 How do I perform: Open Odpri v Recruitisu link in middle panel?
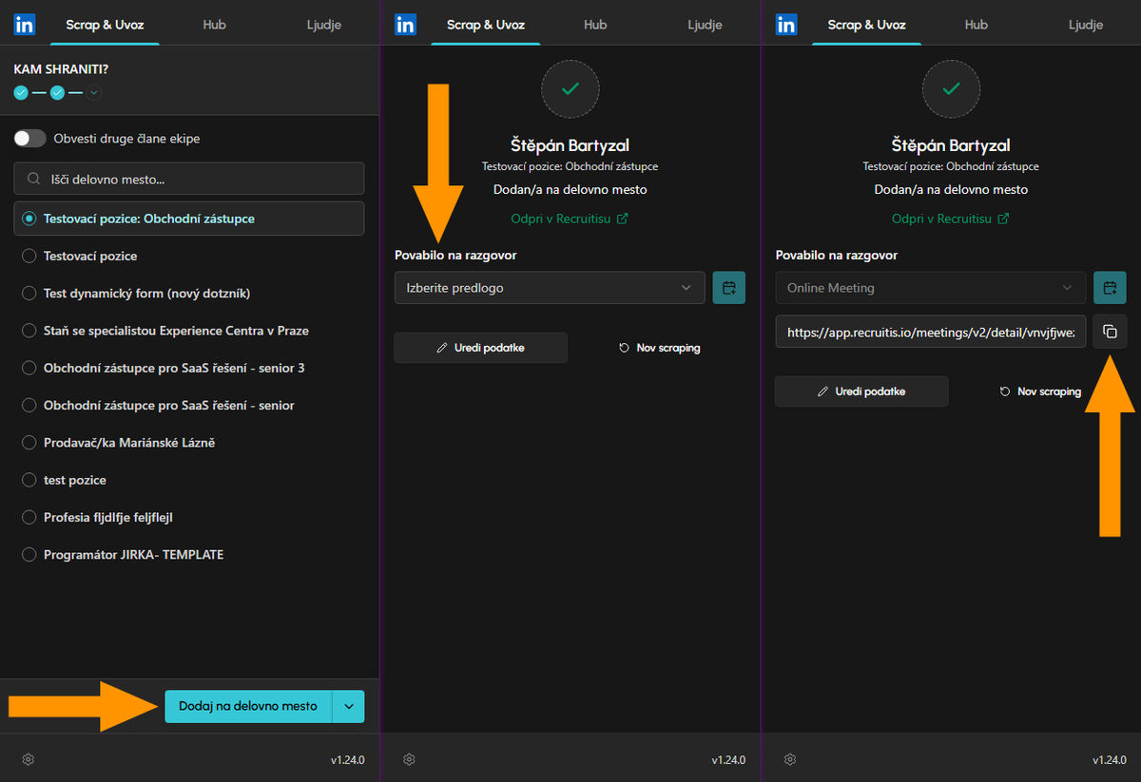(x=570, y=219)
